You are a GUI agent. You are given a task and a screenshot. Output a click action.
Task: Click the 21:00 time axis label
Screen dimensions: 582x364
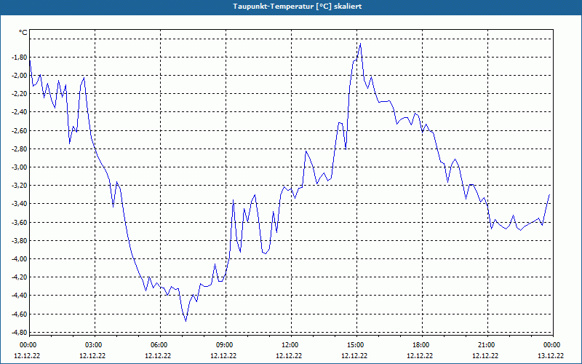click(x=487, y=345)
